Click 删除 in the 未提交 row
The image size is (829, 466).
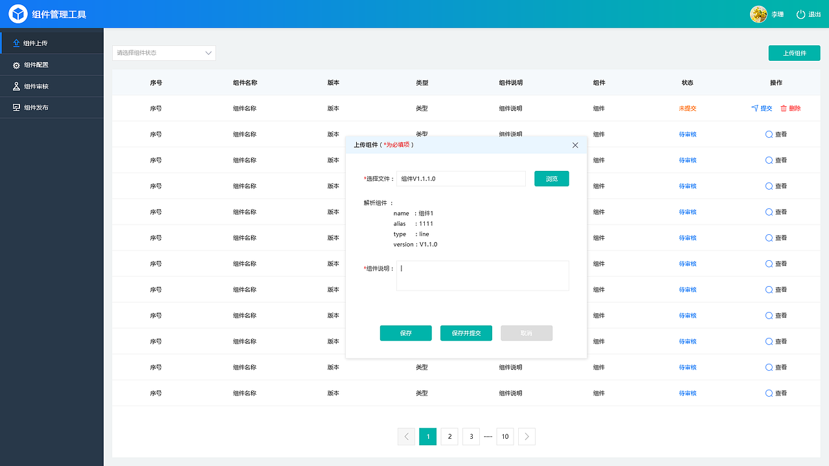[x=795, y=108]
